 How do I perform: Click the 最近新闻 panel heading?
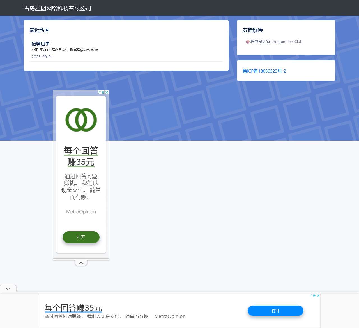point(39,30)
